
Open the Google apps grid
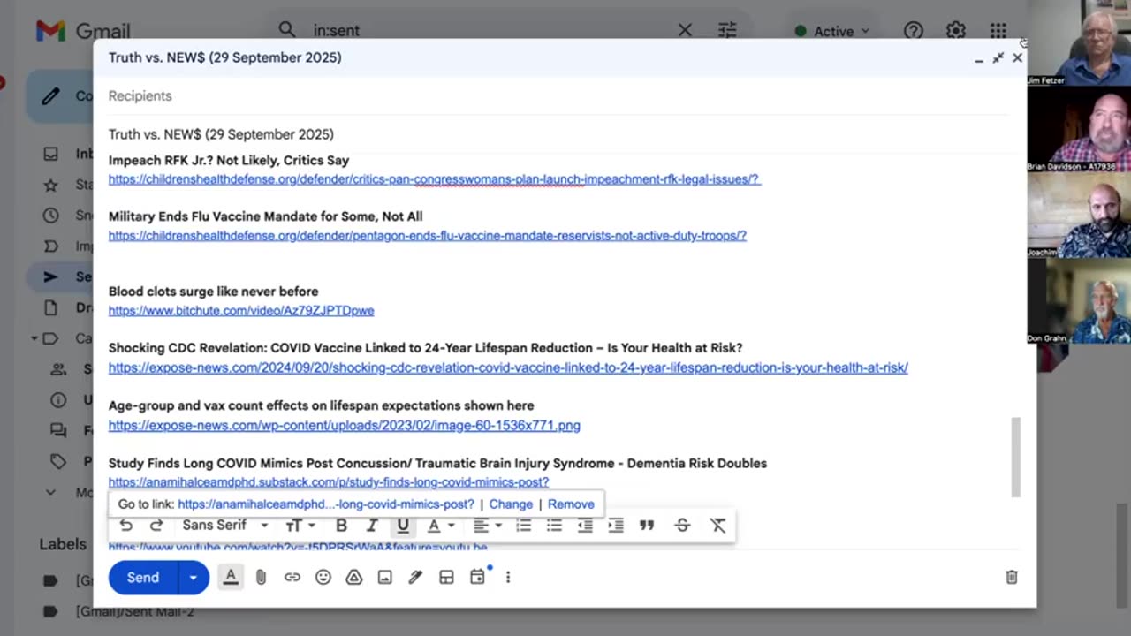pos(998,31)
